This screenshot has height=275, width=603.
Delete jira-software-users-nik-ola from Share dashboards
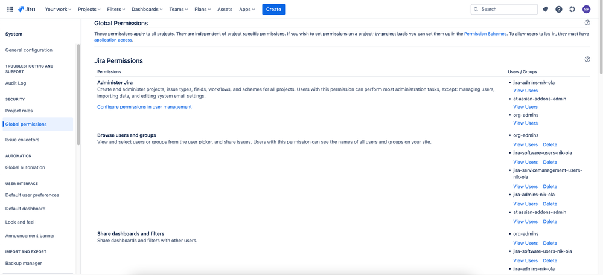tap(550, 260)
